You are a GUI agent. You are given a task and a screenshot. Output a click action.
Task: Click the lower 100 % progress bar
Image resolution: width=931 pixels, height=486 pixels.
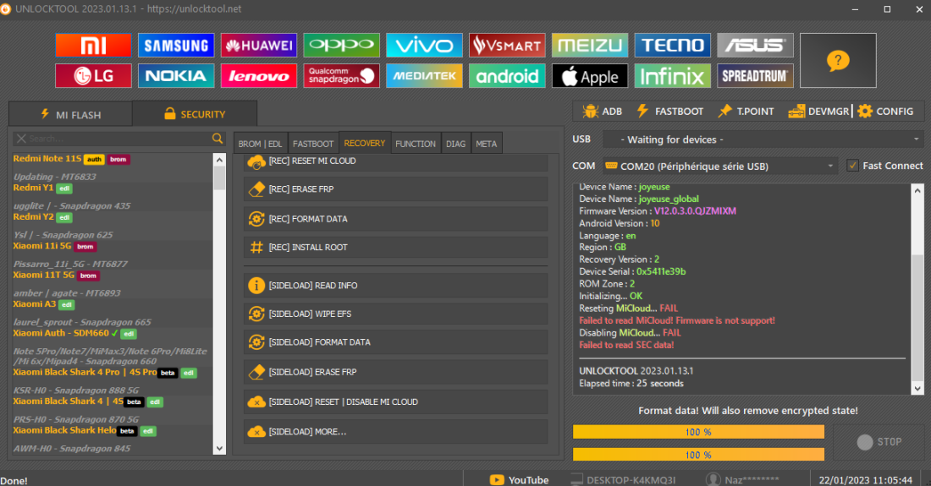[698, 455]
